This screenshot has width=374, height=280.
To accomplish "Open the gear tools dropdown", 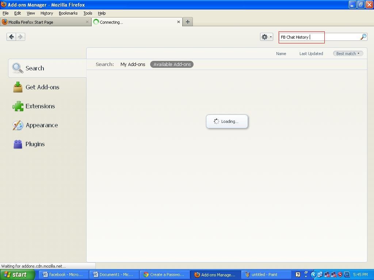I will click(x=267, y=37).
